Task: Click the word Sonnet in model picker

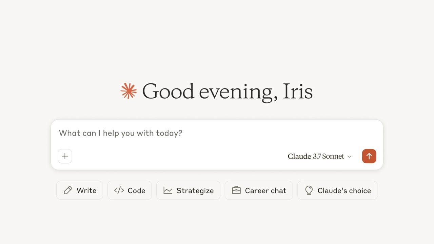Action: pyautogui.click(x=333, y=156)
